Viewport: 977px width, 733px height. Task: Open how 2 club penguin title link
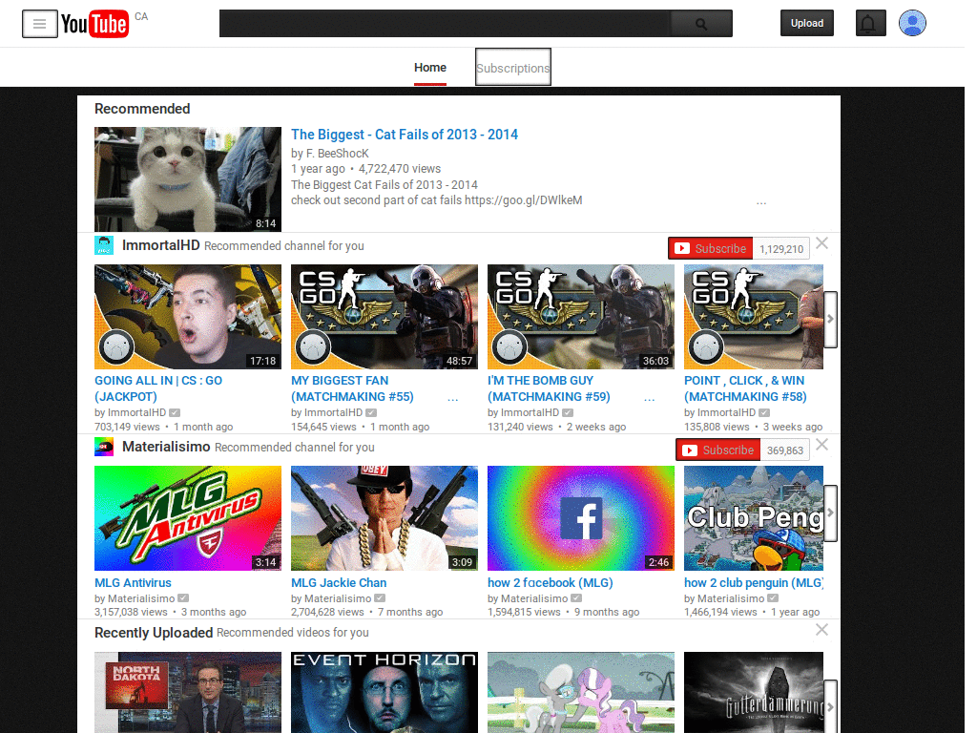tap(754, 583)
